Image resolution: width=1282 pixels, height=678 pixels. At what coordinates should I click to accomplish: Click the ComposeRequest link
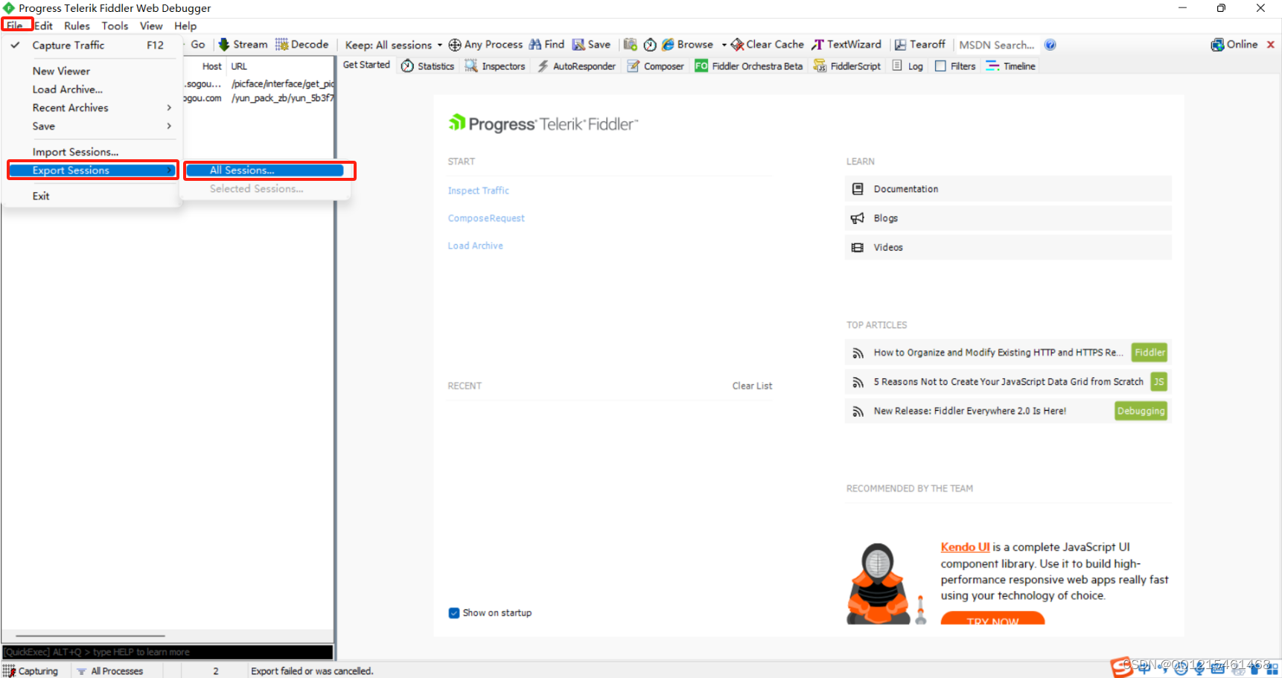coord(486,218)
